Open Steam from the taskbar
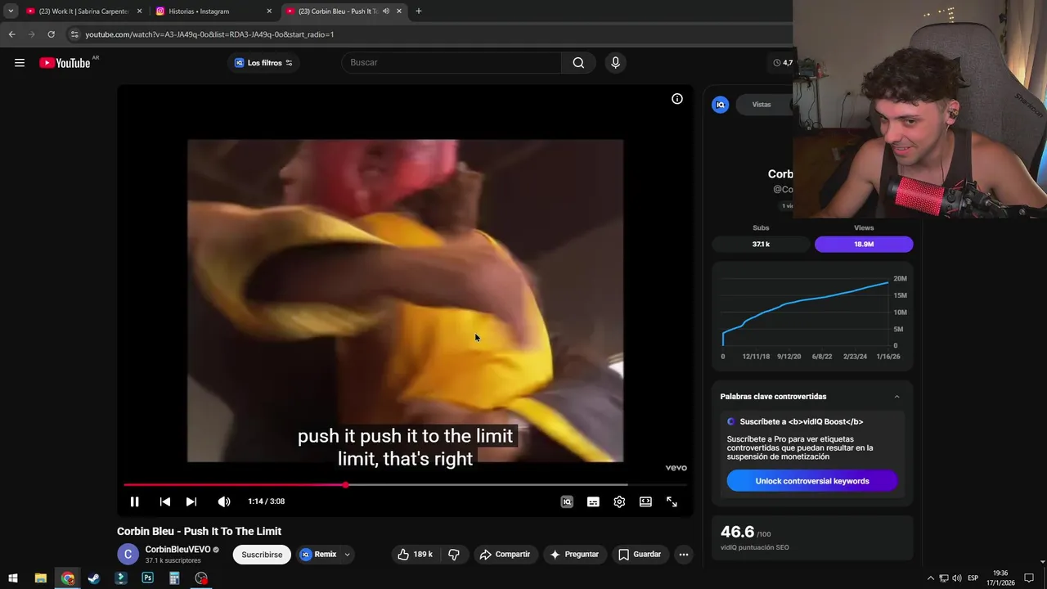 coord(94,578)
